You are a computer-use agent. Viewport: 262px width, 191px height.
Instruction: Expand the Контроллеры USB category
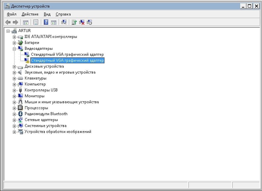pyautogui.click(x=15, y=90)
